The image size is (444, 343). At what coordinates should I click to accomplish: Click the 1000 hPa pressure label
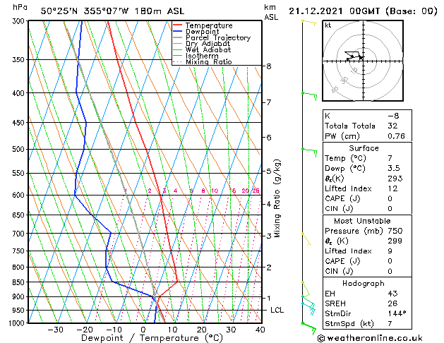[x=18, y=323]
